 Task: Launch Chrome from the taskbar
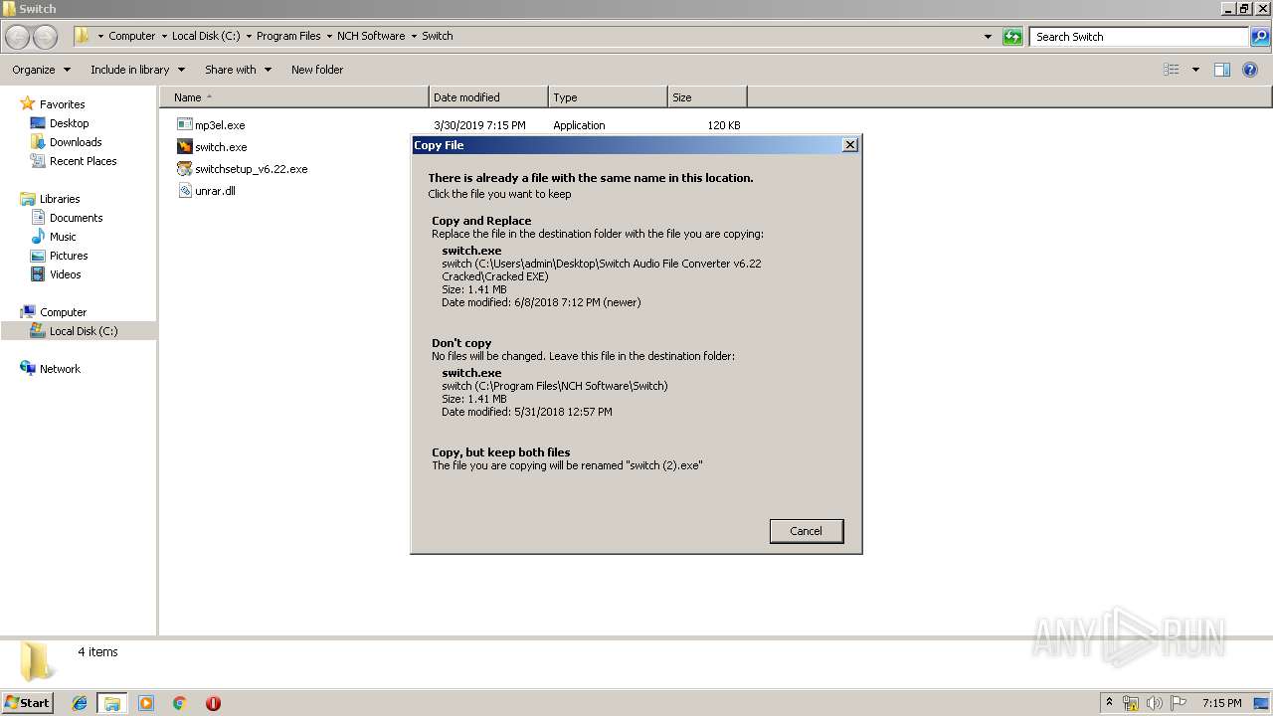[x=180, y=703]
